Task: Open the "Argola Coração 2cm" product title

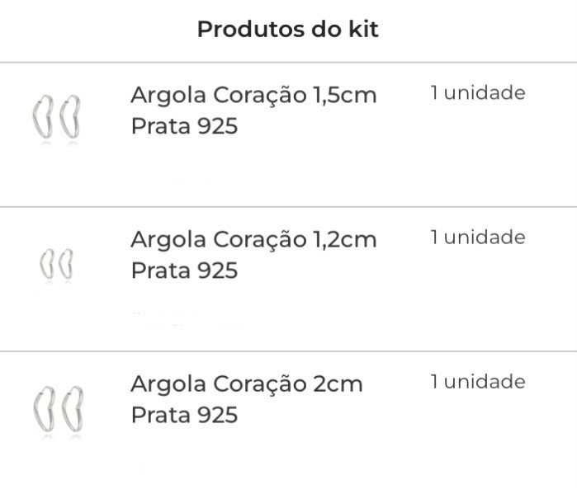Action: [x=247, y=384]
